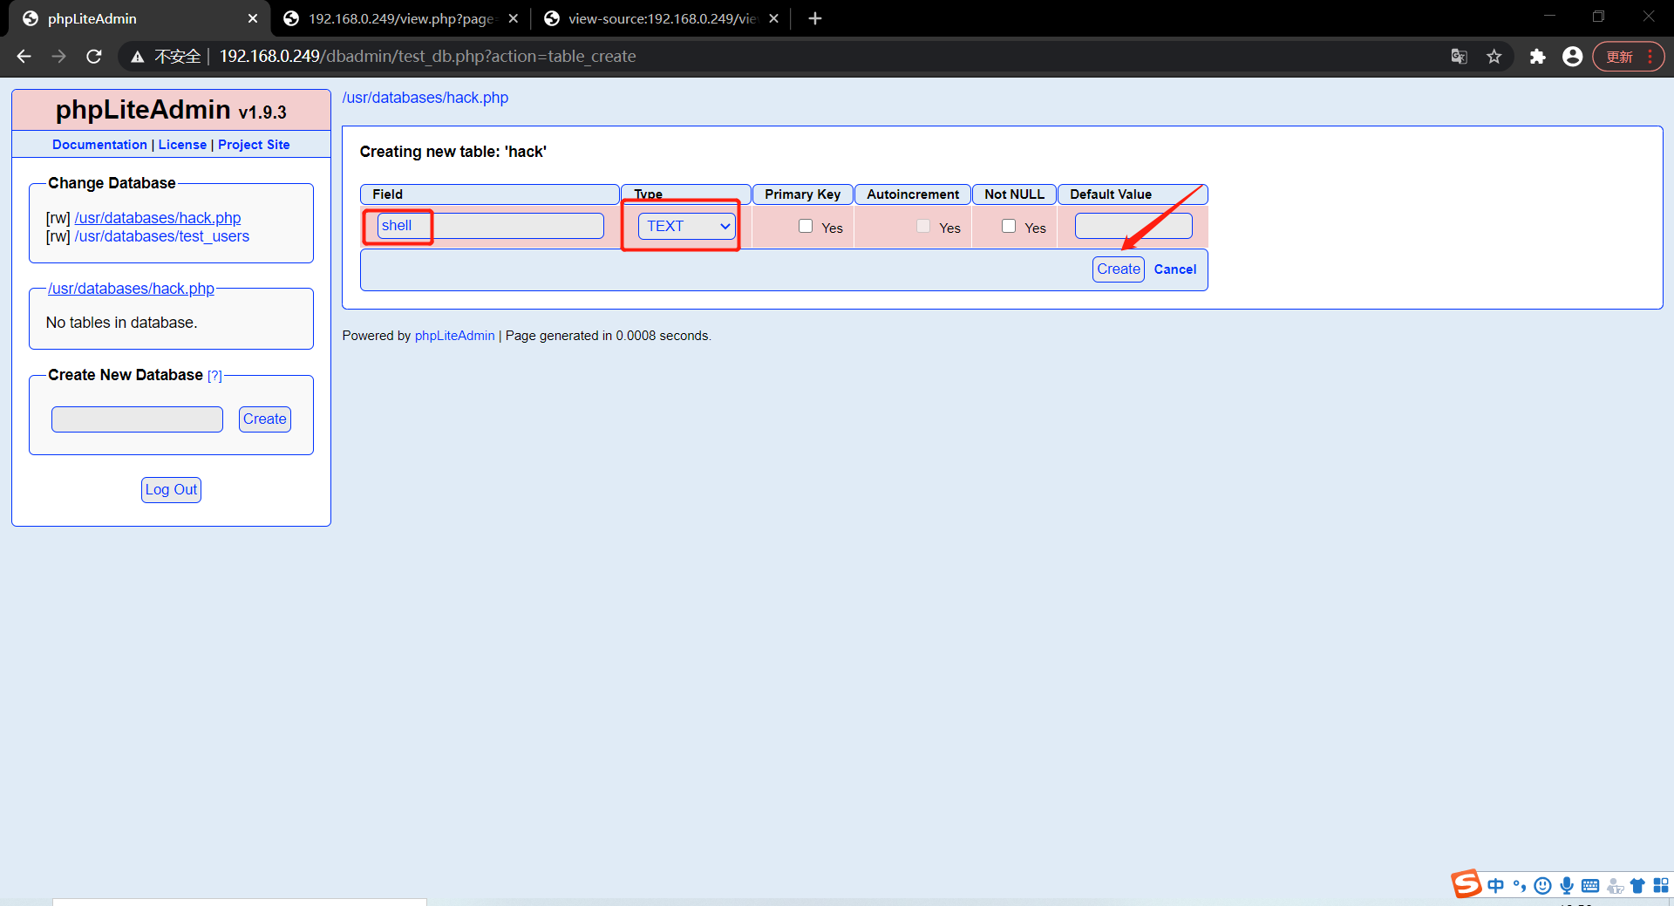Open the Documentation link
1674x906 pixels.
[x=99, y=145]
